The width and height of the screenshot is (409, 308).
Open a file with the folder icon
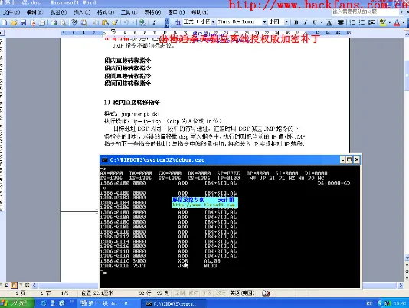pos(14,22)
